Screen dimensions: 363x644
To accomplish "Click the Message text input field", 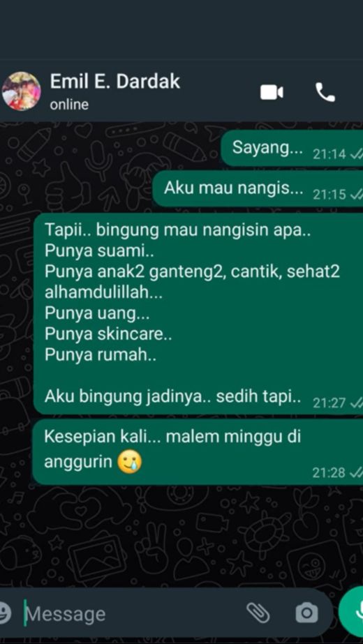I will click(131, 614).
